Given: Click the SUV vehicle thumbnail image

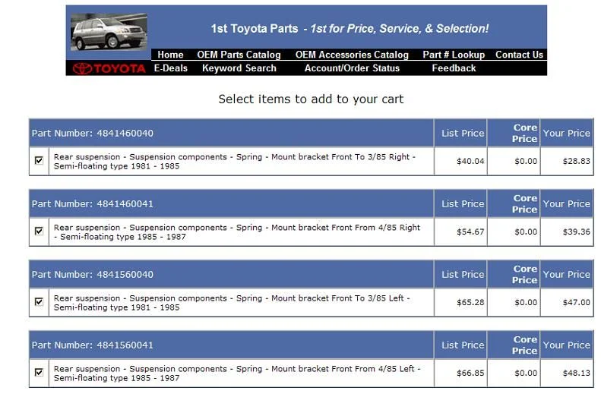Looking at the screenshot, I should (108, 33).
